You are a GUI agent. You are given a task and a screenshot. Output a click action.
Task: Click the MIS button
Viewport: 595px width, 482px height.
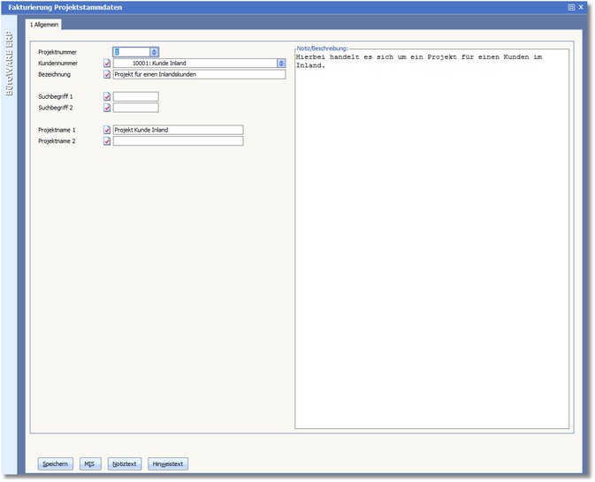click(x=89, y=463)
